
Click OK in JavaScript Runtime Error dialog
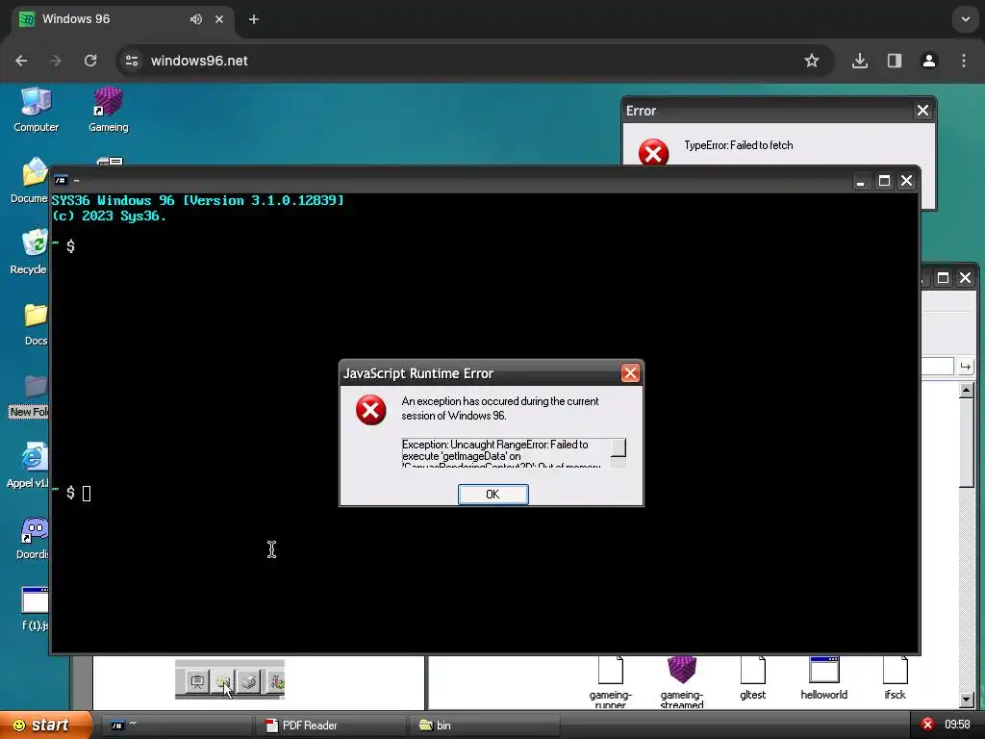[x=492, y=494]
